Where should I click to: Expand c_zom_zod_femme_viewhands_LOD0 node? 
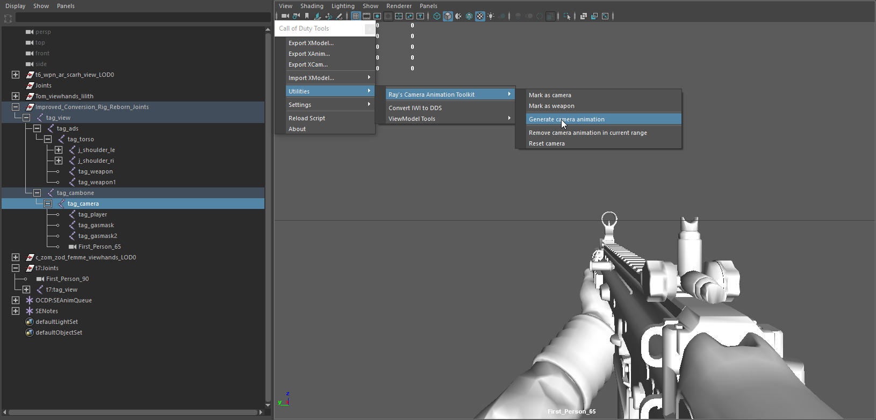point(16,257)
